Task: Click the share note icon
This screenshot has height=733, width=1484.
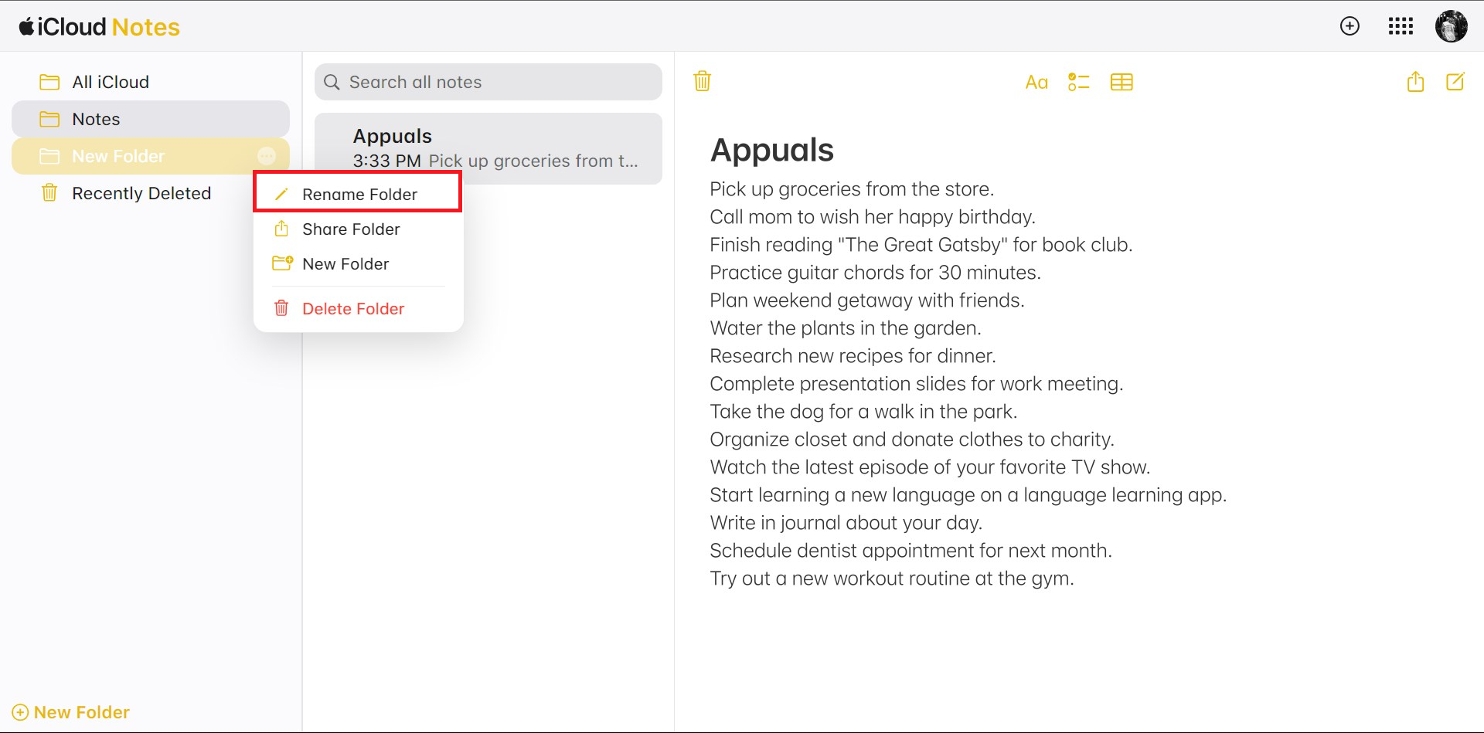Action: 1414,82
